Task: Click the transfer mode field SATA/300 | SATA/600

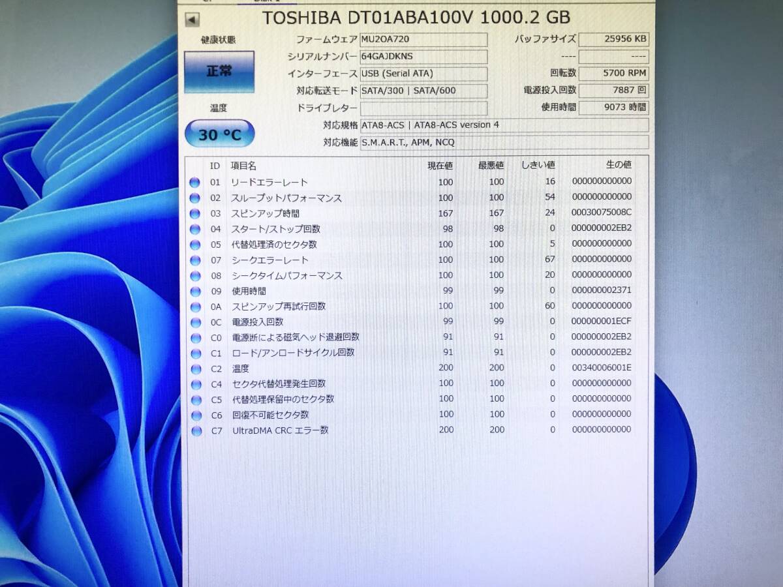Action: click(x=423, y=91)
